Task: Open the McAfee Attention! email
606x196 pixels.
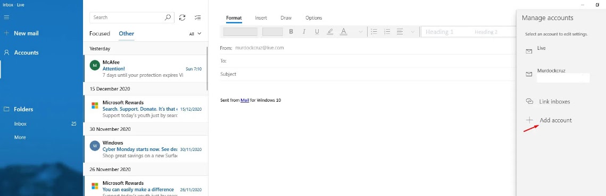Action: coord(146,68)
